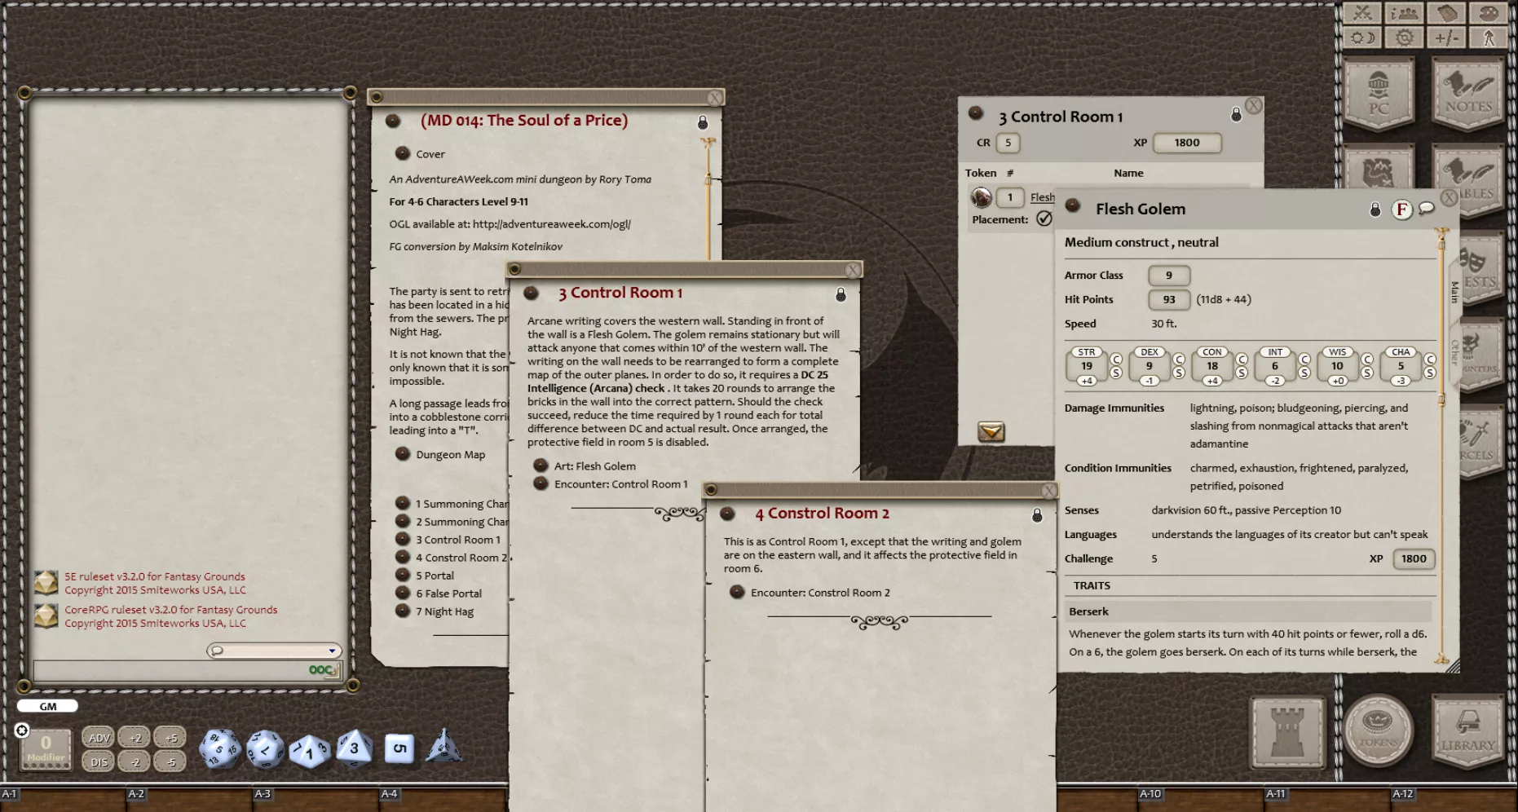Open the Notes sidebar button
The width and height of the screenshot is (1518, 812).
click(x=1468, y=94)
